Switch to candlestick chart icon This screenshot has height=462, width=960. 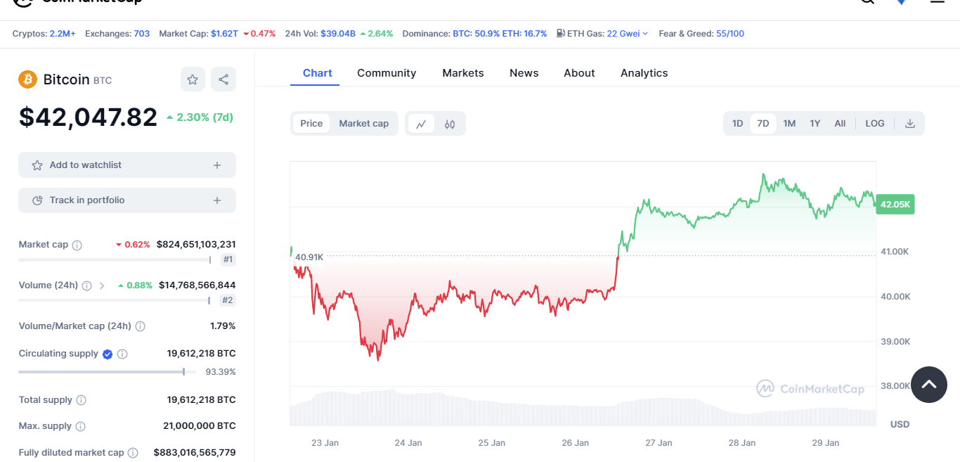[x=450, y=124]
